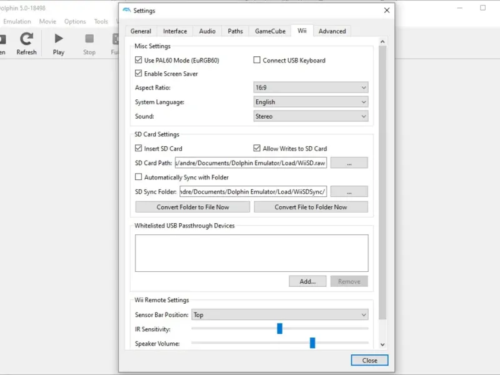
Task: Click the IR Sensitivity slider handle
Action: point(279,329)
